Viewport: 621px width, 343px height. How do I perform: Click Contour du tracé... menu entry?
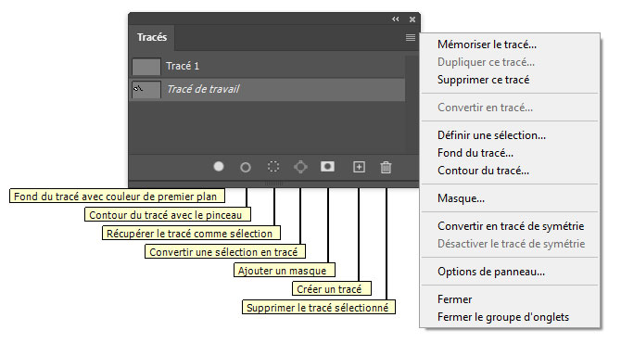(x=483, y=171)
